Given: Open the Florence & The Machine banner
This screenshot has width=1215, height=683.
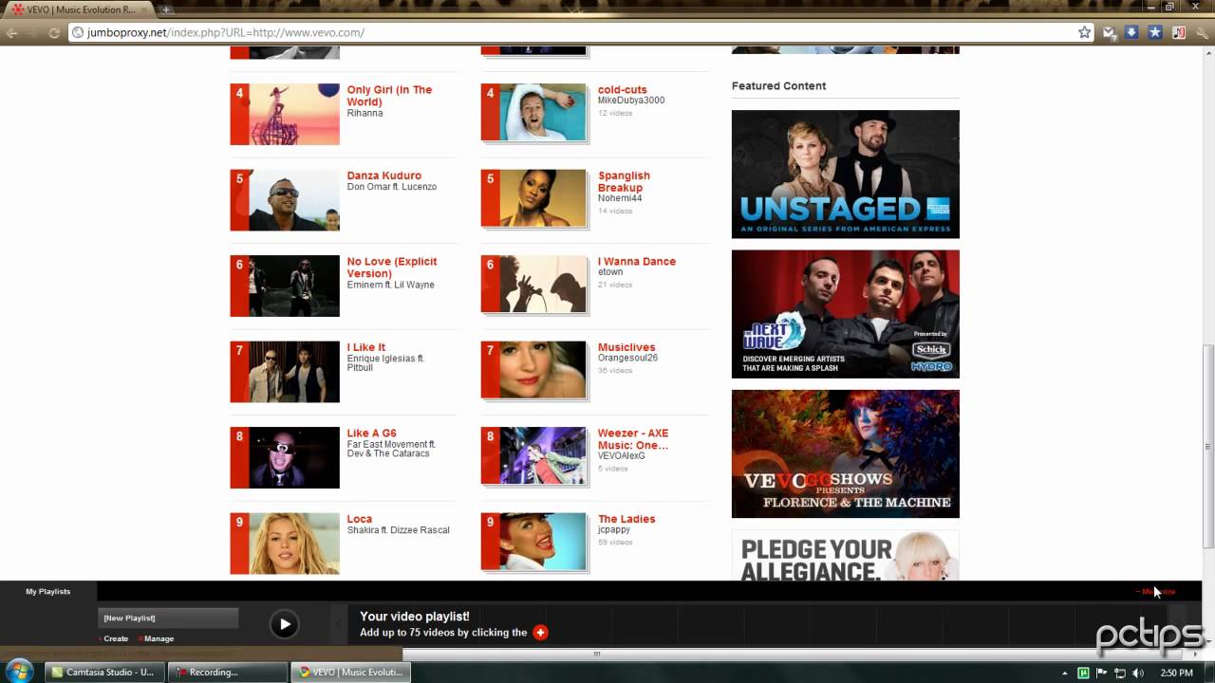Looking at the screenshot, I should click(x=846, y=453).
